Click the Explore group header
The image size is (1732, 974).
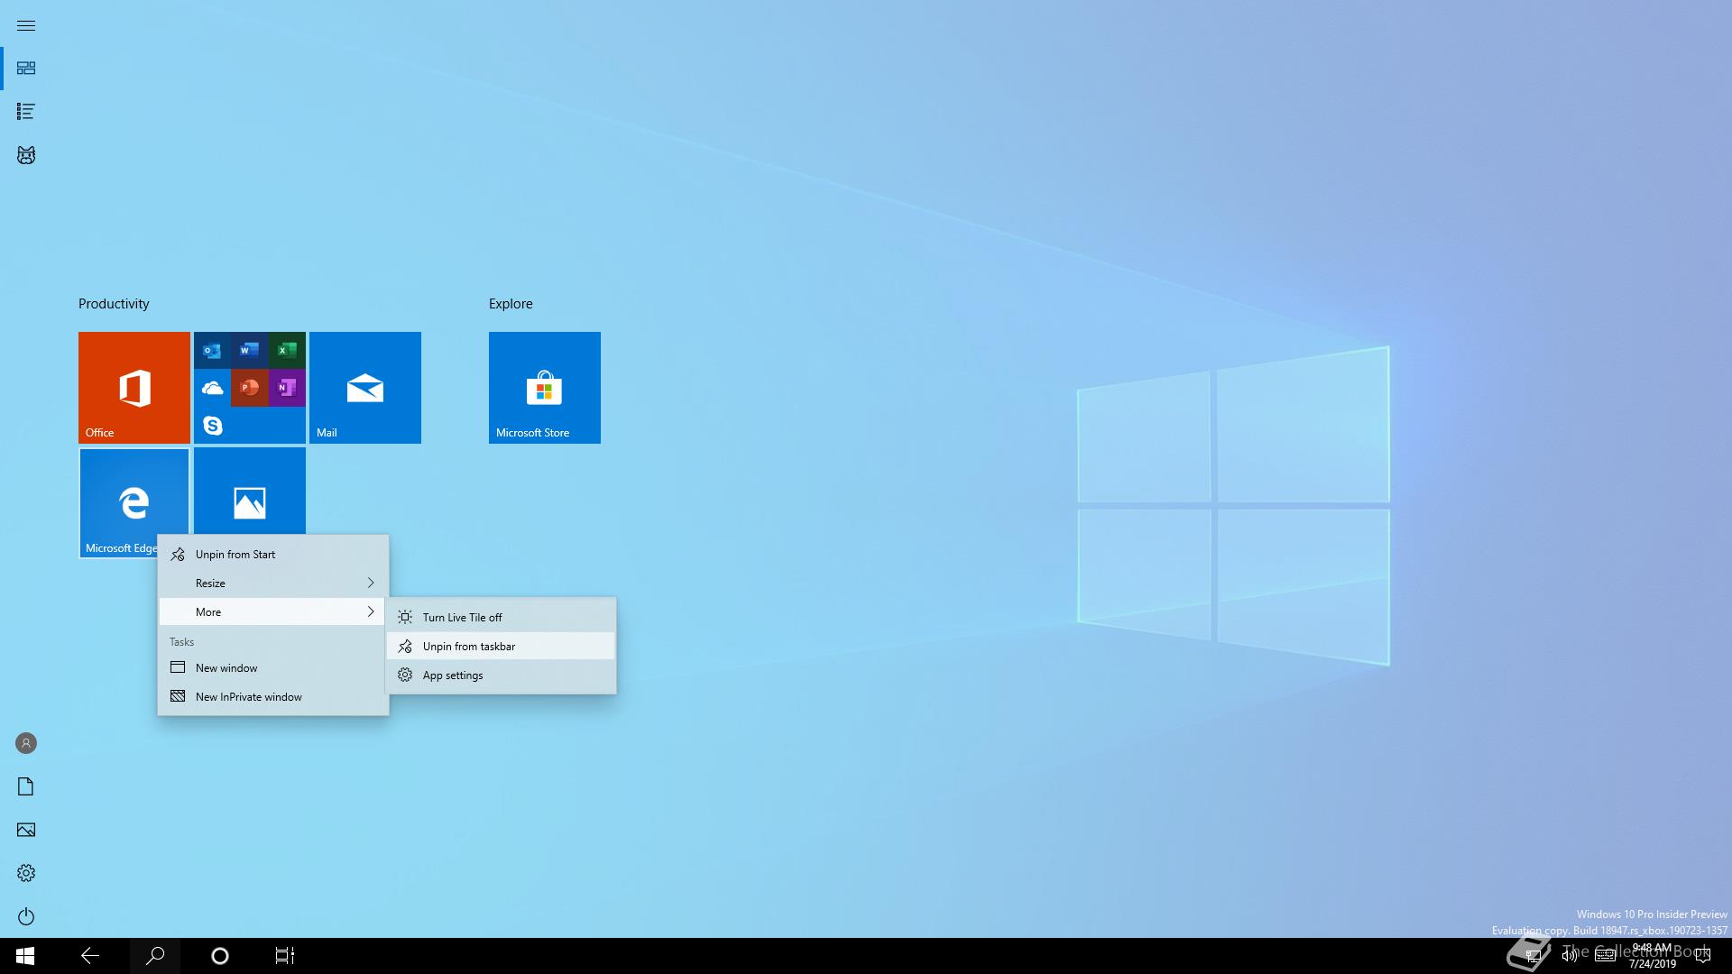511,304
